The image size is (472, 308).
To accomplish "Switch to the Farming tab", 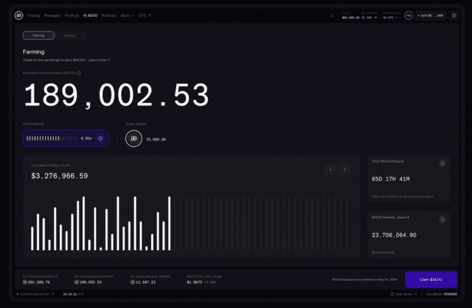I will click(38, 35).
